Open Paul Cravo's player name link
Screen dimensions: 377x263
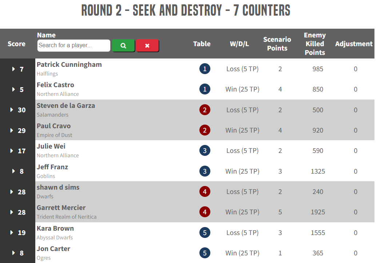pos(54,126)
